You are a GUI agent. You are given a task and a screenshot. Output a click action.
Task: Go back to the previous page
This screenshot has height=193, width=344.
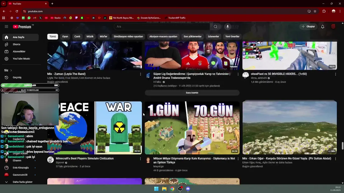click(x=4, y=11)
